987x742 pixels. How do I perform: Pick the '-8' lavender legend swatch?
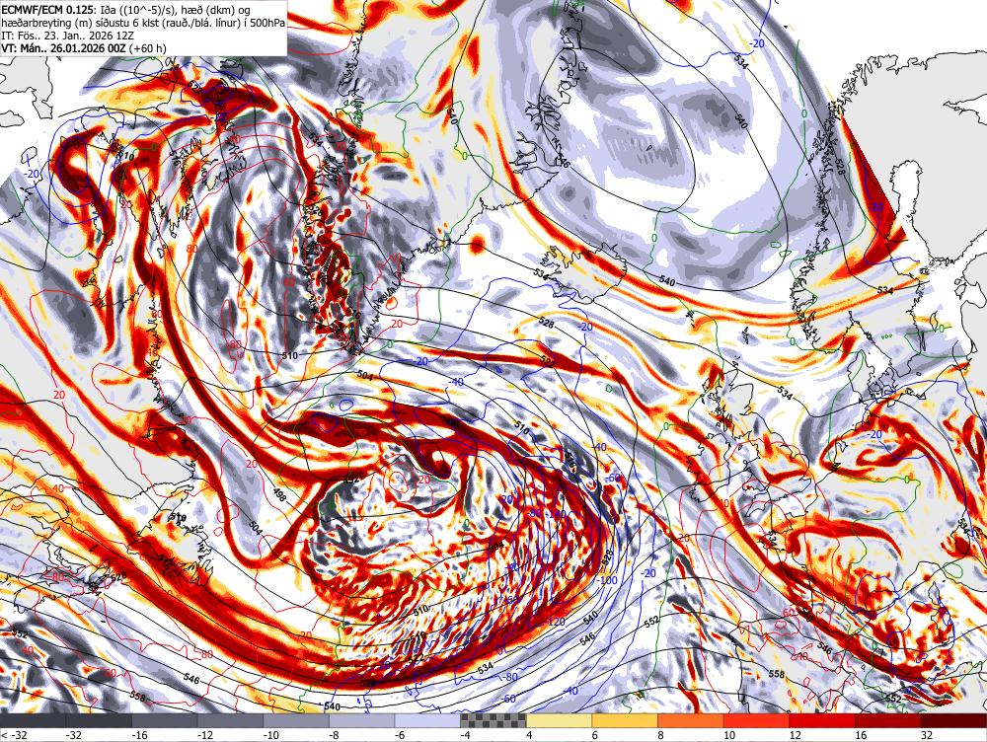pos(362,720)
